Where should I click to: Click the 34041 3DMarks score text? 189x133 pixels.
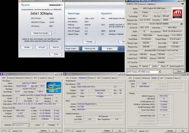[41, 14]
